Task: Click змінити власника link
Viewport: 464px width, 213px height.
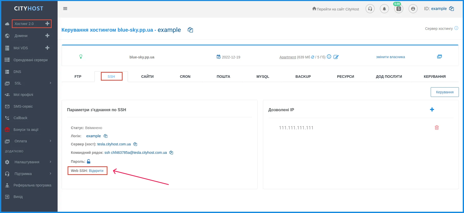Action: (x=391, y=57)
